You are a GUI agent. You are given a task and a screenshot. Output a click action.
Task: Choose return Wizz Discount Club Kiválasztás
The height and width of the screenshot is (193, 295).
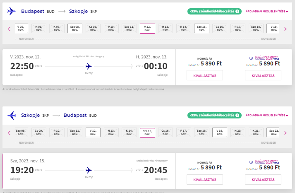pos(263,179)
